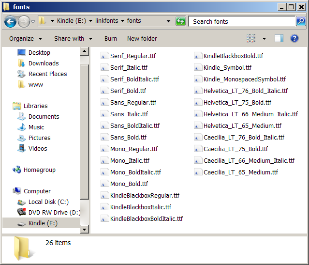Select the KindleBlackboxItalic.ttf file icon
This screenshot has width=309, height=265.
pyautogui.click(x=104, y=207)
